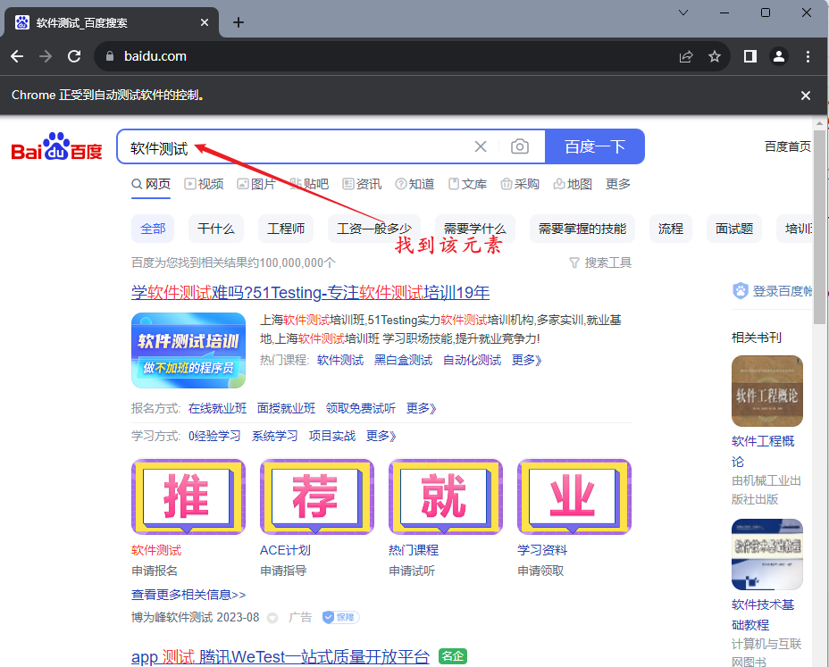Open the share page icon
829x667 pixels.
tap(686, 56)
